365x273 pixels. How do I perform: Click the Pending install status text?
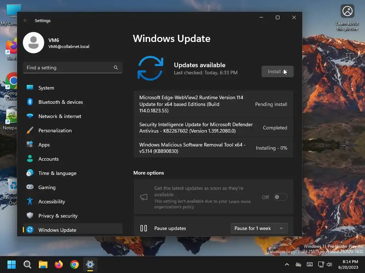point(271,104)
